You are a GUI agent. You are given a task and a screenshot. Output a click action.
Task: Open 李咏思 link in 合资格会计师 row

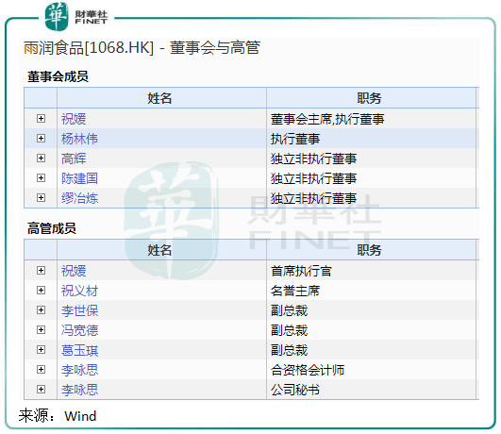(x=79, y=370)
